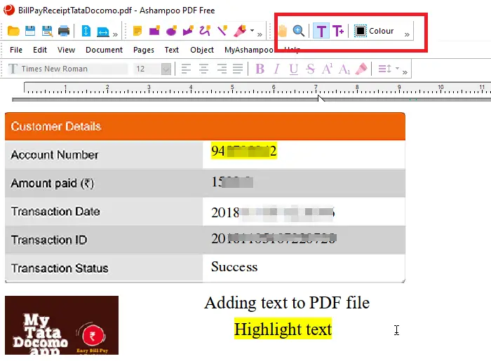Viewport: 491px width, 361px height.
Task: Select the rectangle annotation tool
Action: point(154,31)
